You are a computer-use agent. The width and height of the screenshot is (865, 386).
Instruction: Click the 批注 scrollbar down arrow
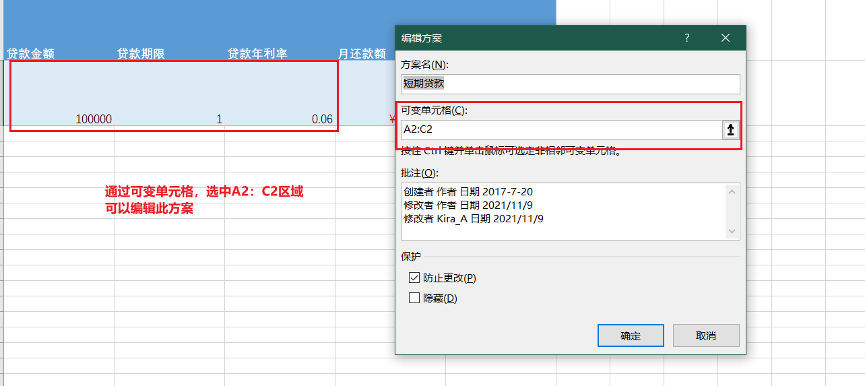pos(732,231)
